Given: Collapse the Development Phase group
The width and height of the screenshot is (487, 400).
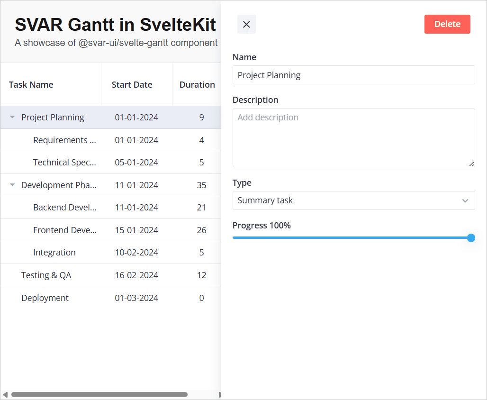Looking at the screenshot, I should tap(12, 185).
